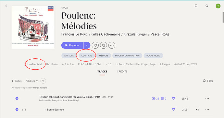This screenshot has height=118, width=224.
Task: Open album more options ellipsis button
Action: tap(112, 45)
